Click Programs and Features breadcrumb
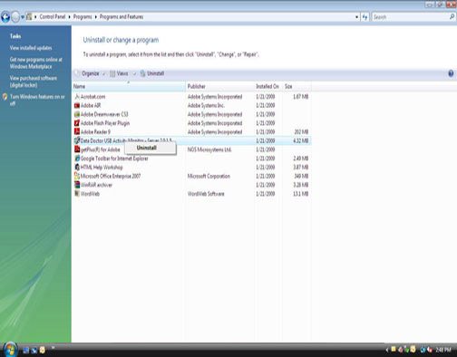457x357 pixels. click(122, 17)
